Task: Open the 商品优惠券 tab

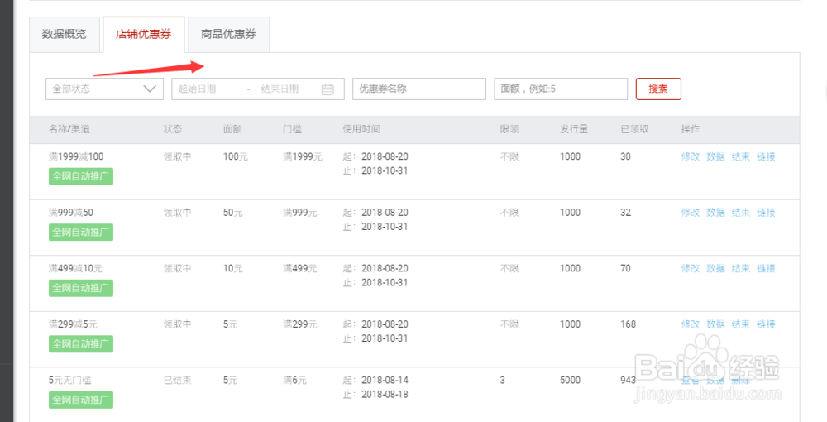Action: point(228,35)
